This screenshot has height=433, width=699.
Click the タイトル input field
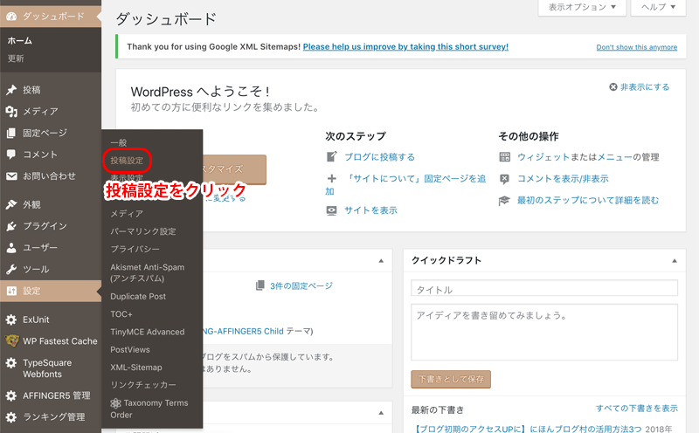544,288
